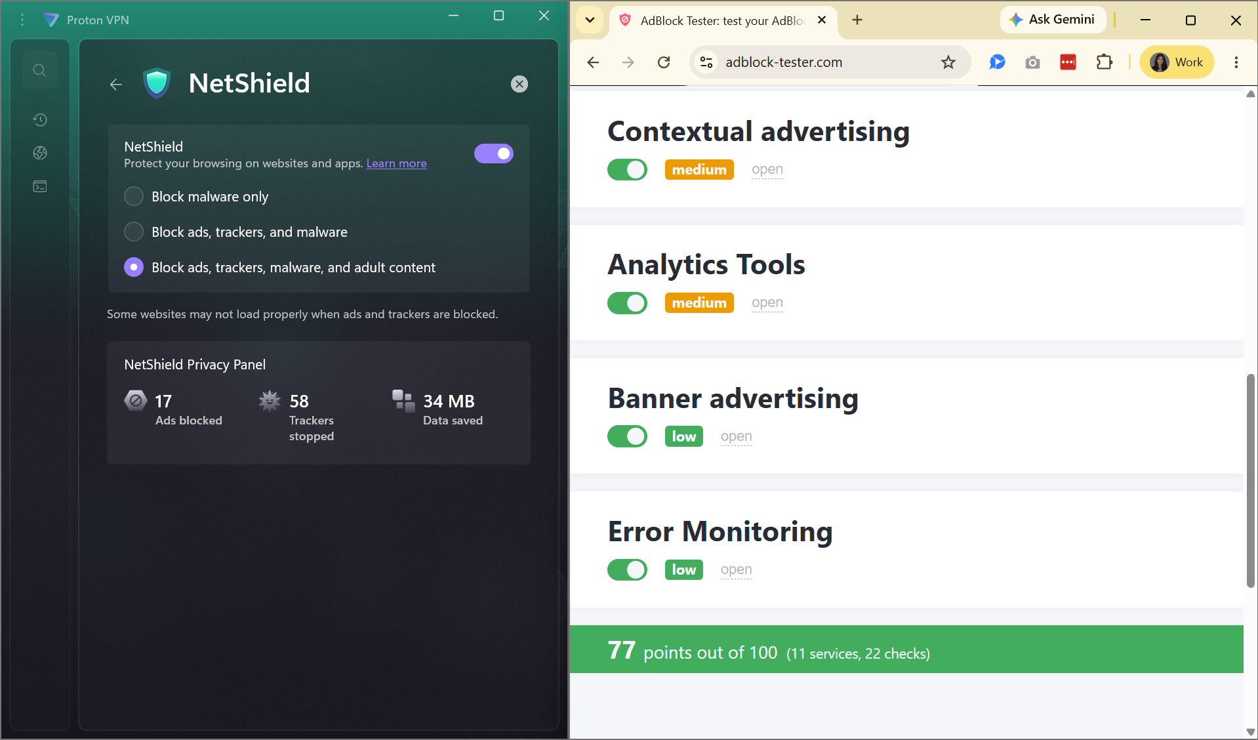1258x740 pixels.
Task: Click the Trackers stopped icon
Action: (270, 400)
